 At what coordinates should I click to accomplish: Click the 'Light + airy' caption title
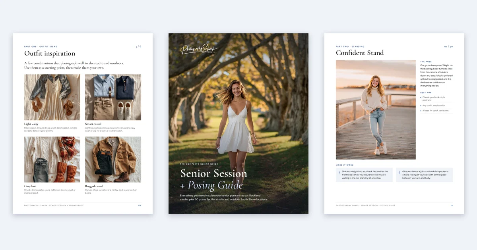click(32, 124)
